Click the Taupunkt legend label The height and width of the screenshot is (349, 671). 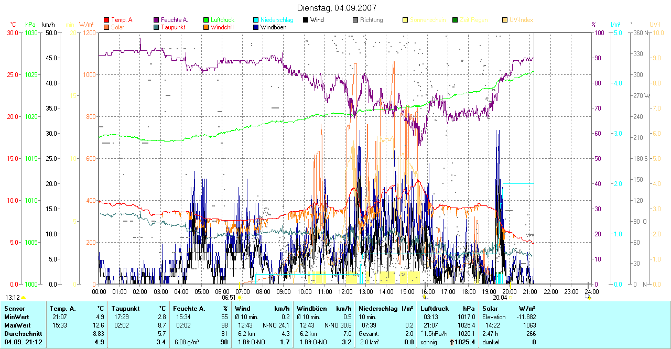(172, 27)
